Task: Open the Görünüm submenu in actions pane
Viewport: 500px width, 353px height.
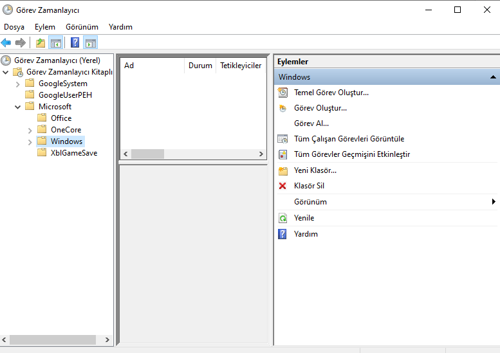Action: (x=310, y=202)
